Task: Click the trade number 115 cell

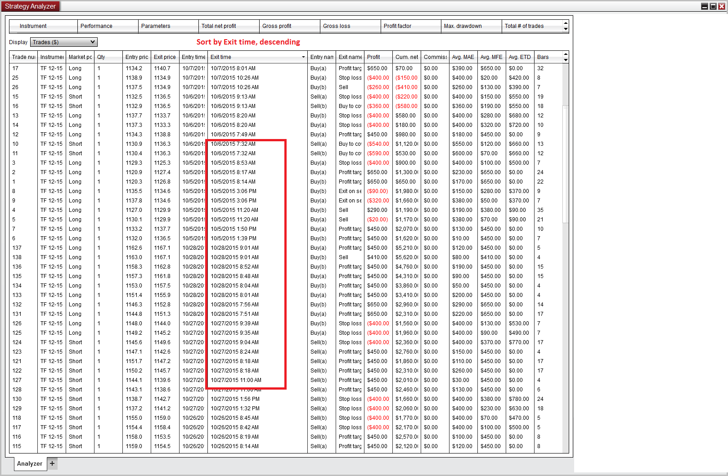Action: 23,446
